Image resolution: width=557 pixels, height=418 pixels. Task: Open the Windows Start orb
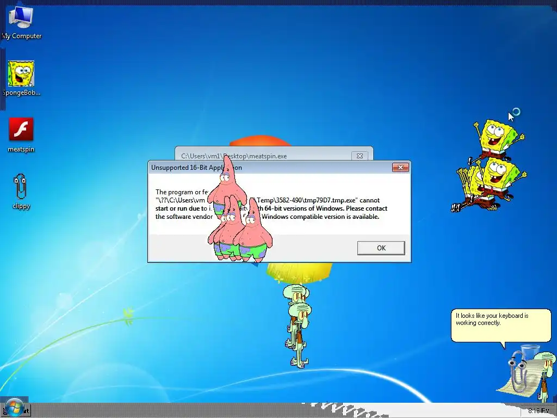point(14,408)
